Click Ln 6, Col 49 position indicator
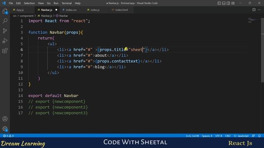The height and width of the screenshot is (148, 264). pos(193,136)
